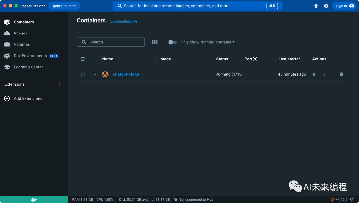359x203 pixels.
Task: Sort by Name column header
Action: click(x=108, y=59)
